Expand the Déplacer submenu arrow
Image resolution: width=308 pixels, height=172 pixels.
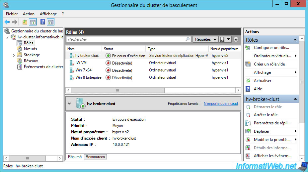(x=295, y=131)
